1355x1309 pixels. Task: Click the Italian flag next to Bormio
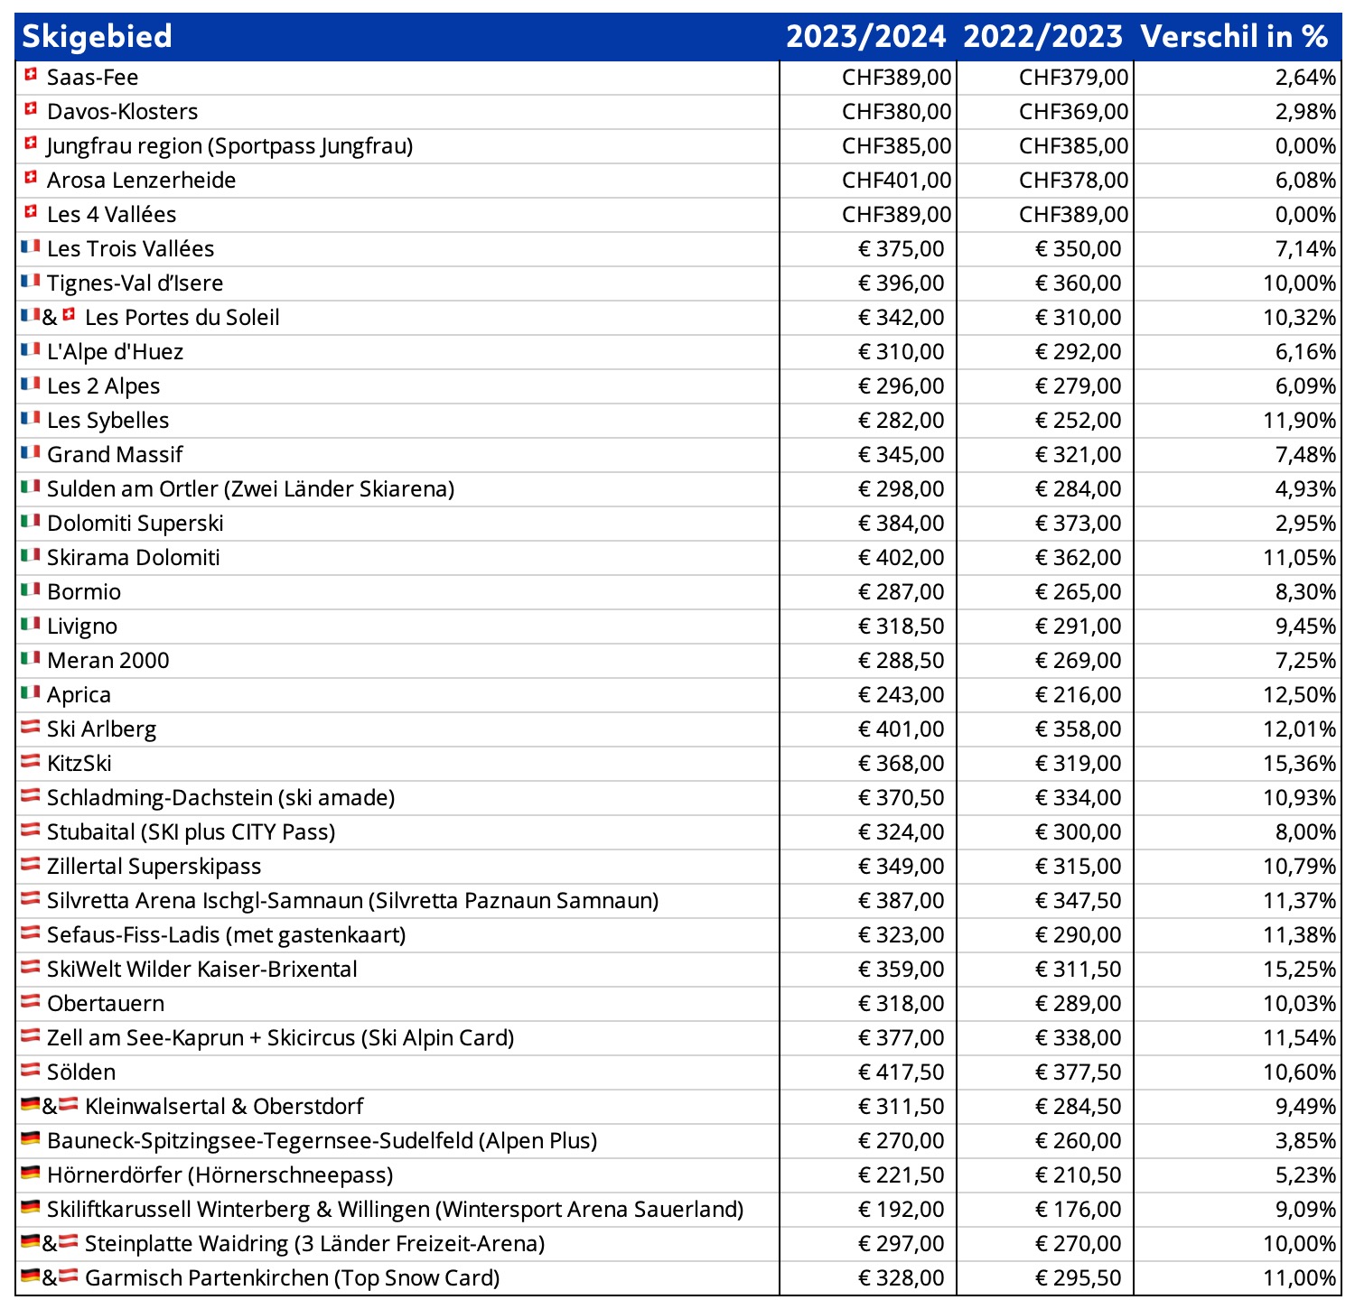pyautogui.click(x=31, y=589)
